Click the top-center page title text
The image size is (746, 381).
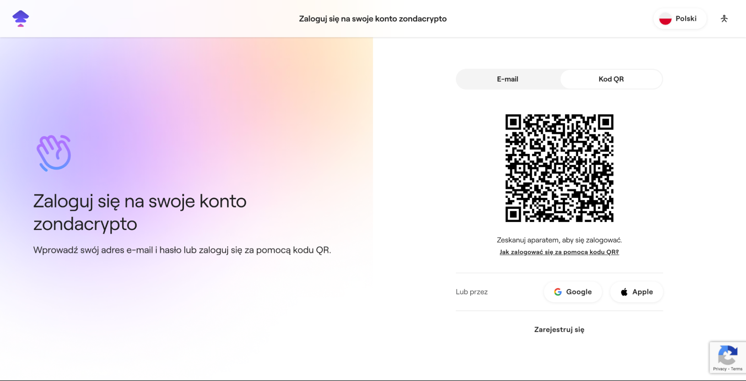pyautogui.click(x=373, y=18)
